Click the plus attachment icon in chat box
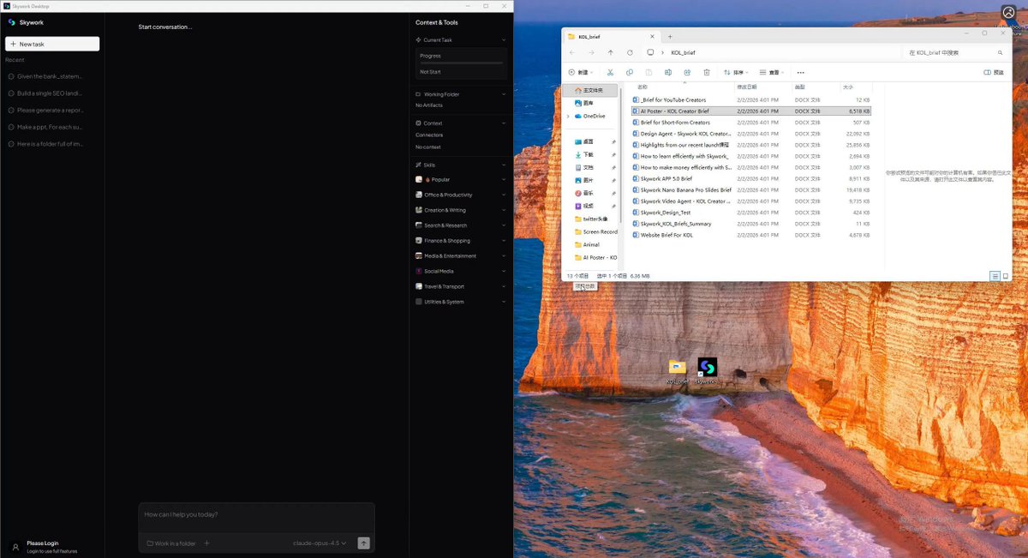The image size is (1028, 558). (x=206, y=543)
